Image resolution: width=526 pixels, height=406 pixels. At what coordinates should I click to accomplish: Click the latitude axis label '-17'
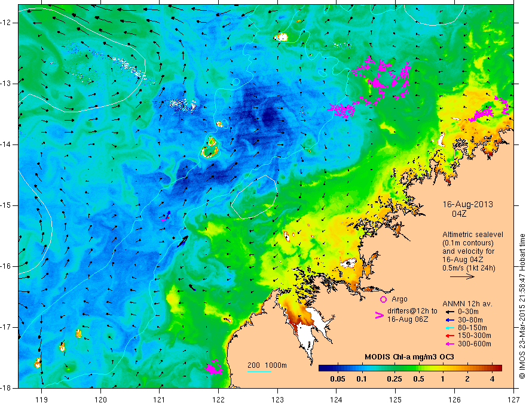click(x=6, y=327)
